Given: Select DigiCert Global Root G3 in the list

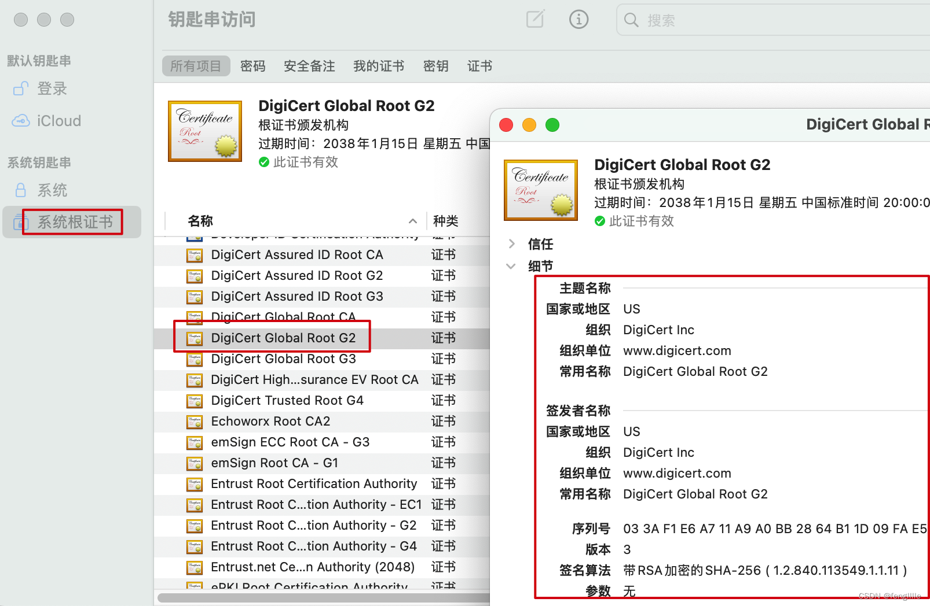Looking at the screenshot, I should click(283, 359).
